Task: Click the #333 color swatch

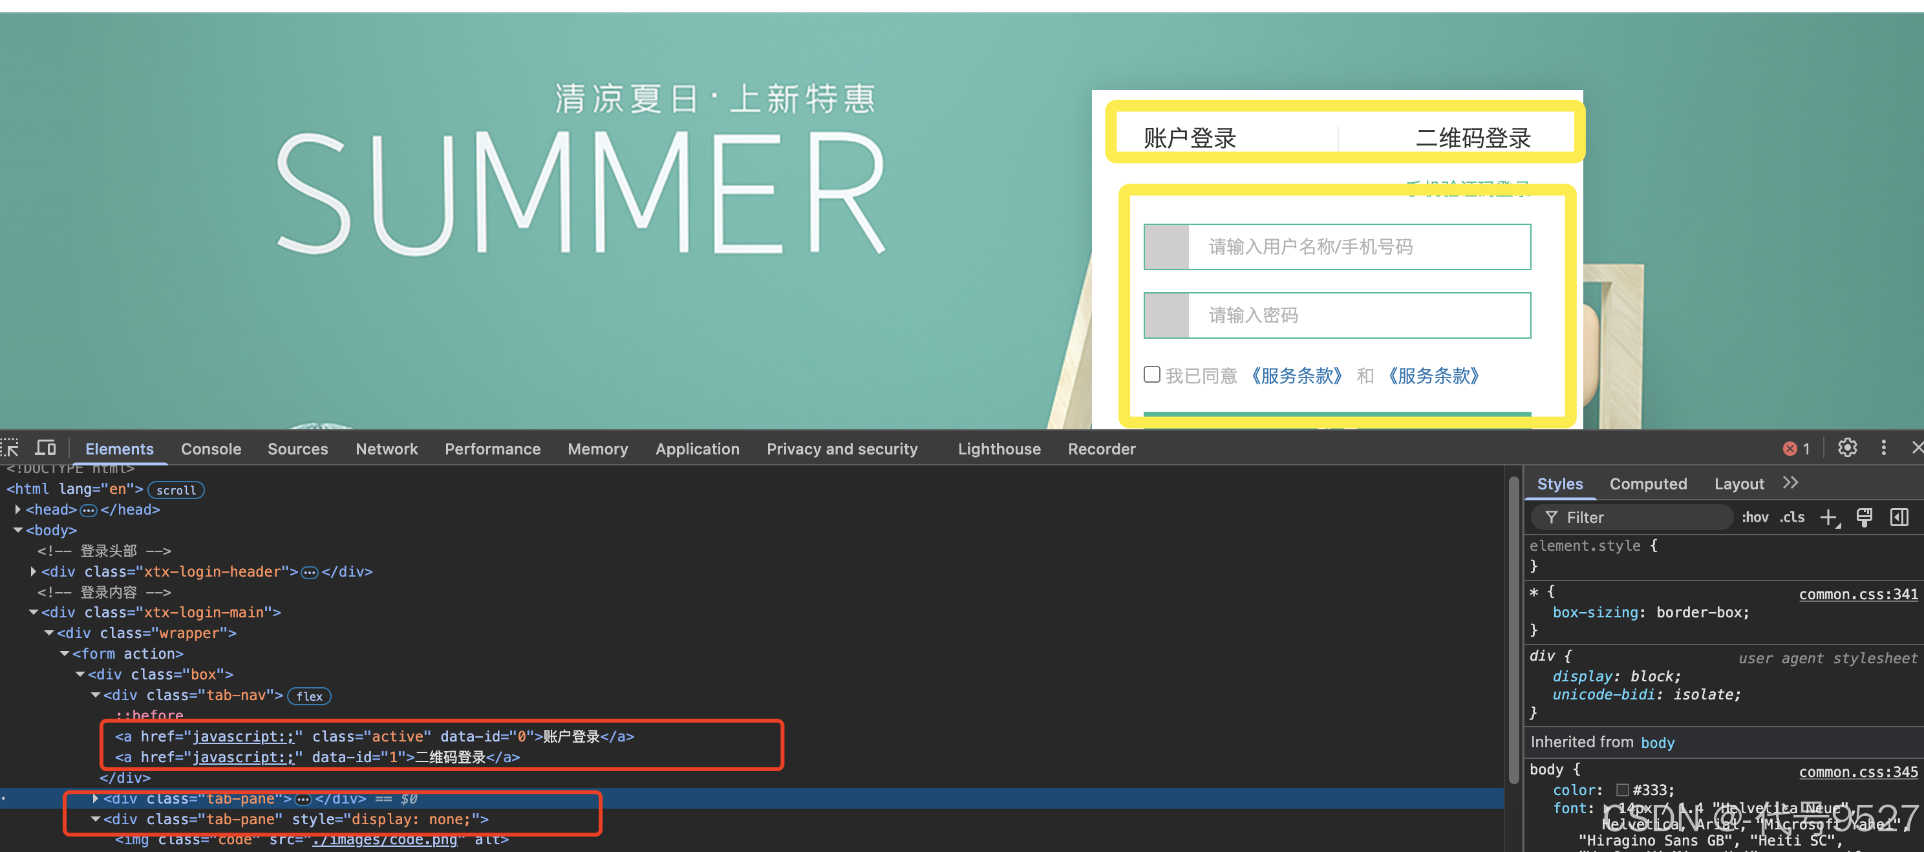Action: [1622, 790]
